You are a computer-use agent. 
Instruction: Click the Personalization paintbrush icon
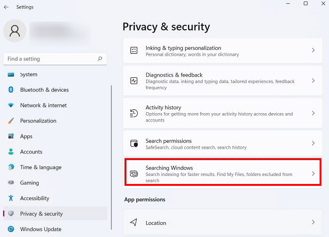pos(11,121)
